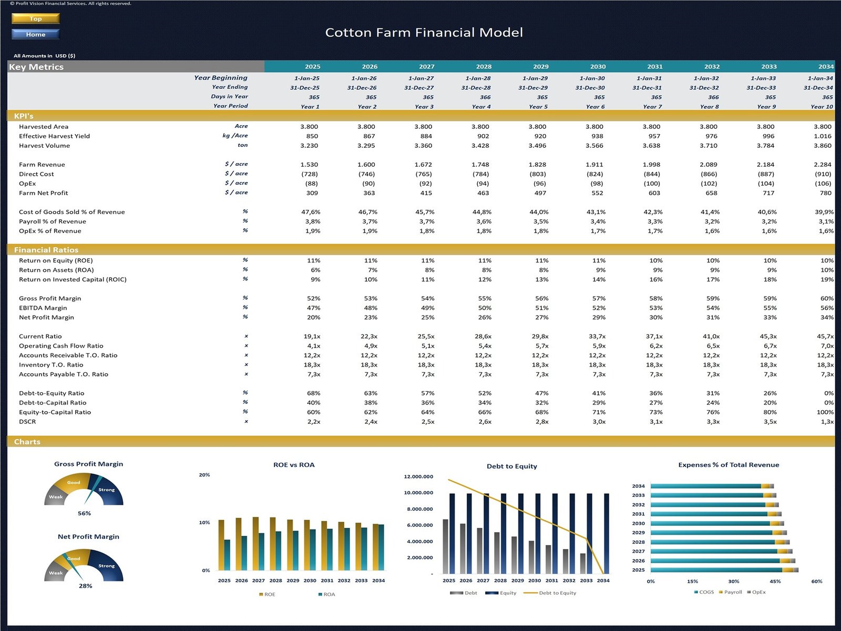Click the Debt to Equity line legend
Image resolution: width=841 pixels, height=631 pixels.
pos(530,593)
